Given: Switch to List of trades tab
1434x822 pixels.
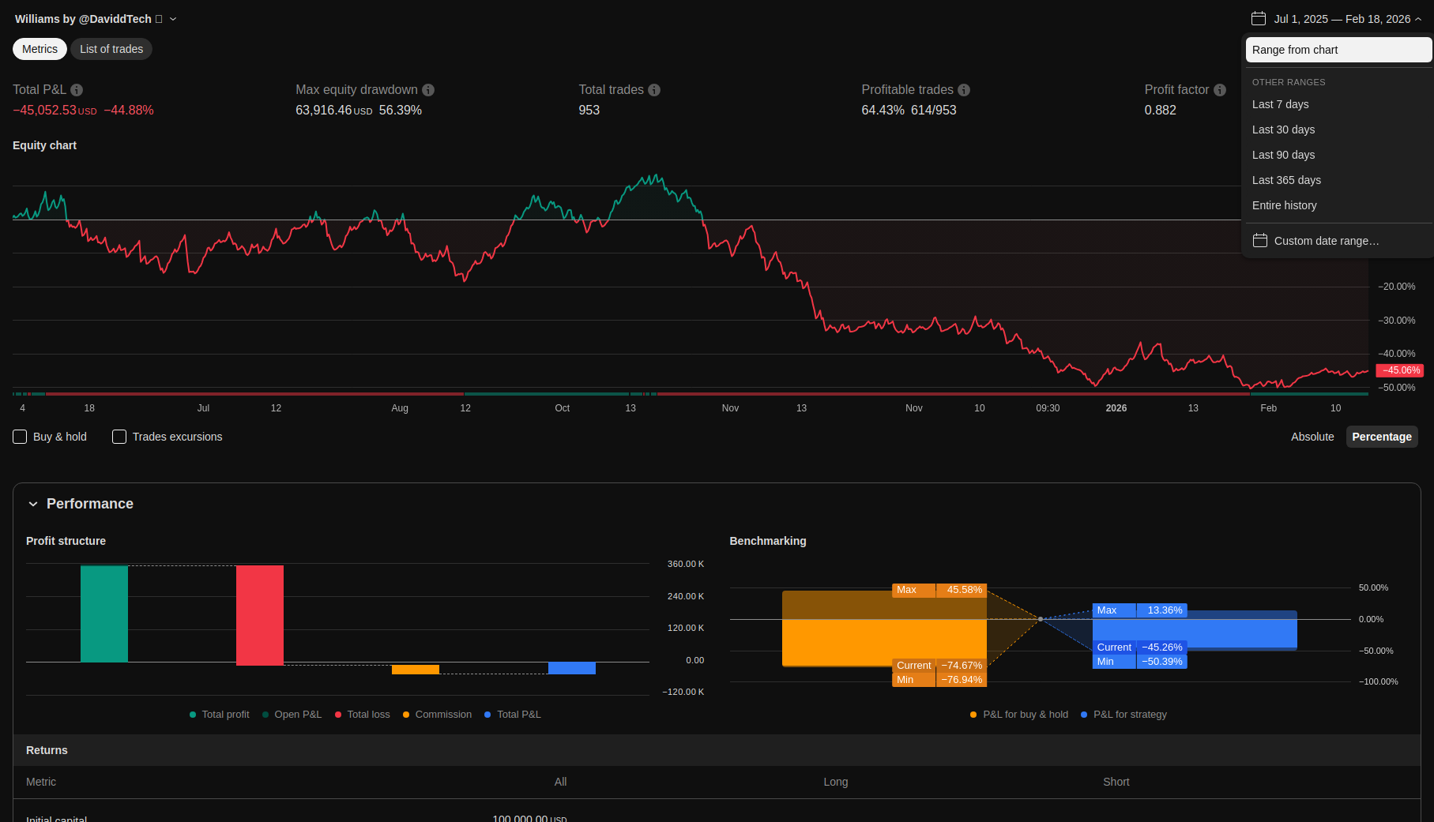Looking at the screenshot, I should point(111,49).
